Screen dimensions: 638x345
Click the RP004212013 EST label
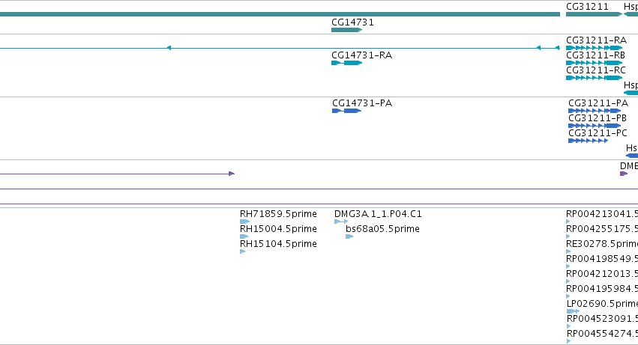[602, 274]
